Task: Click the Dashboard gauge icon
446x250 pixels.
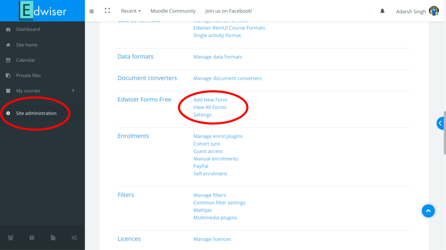Action: pos(8,29)
